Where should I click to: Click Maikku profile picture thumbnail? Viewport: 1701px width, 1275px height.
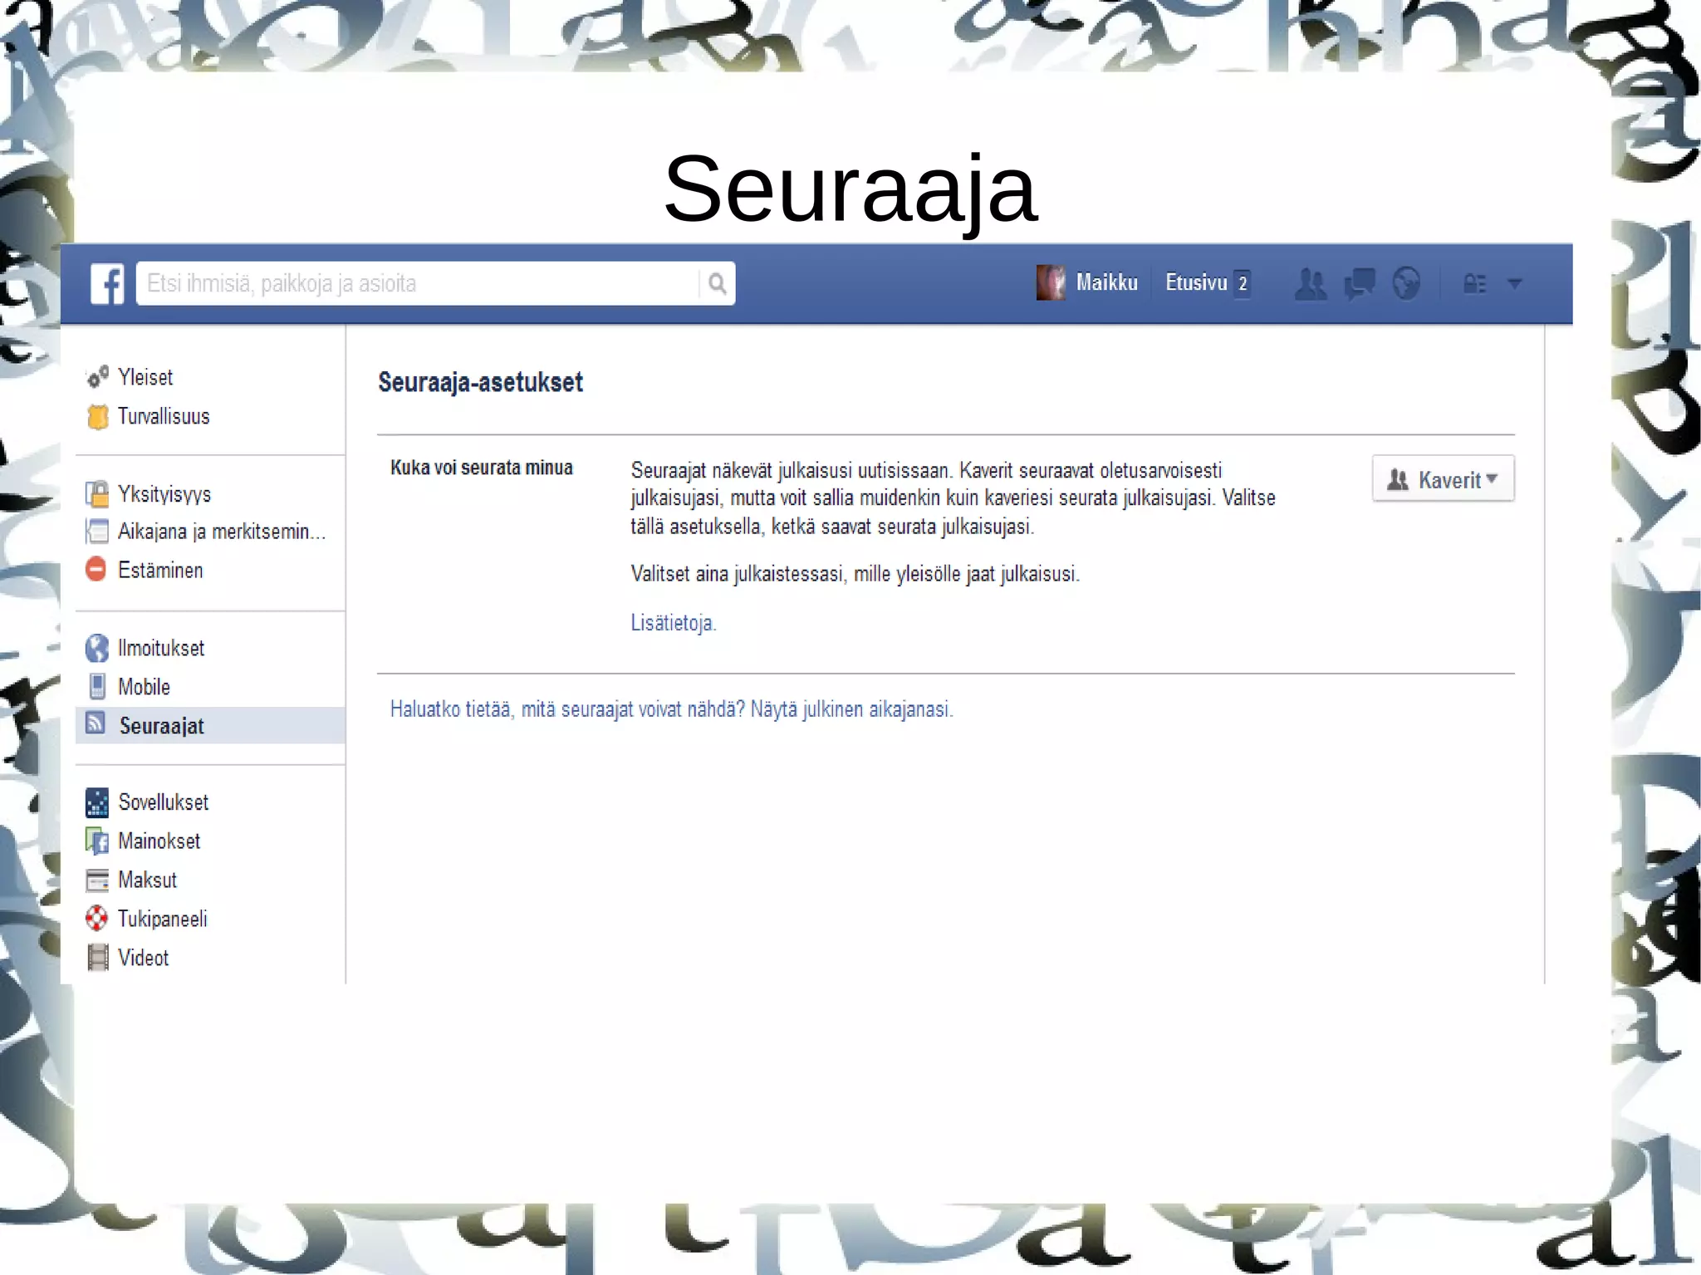[x=1051, y=282]
